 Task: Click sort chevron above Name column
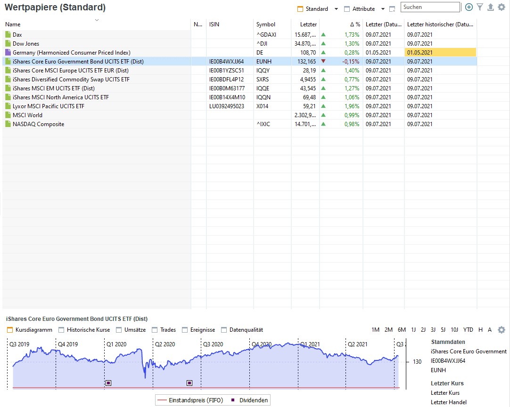coord(97,20)
